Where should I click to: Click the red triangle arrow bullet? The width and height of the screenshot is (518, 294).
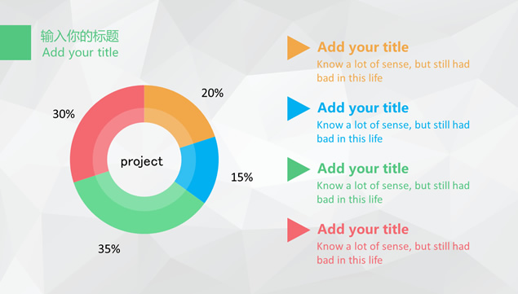coord(297,230)
